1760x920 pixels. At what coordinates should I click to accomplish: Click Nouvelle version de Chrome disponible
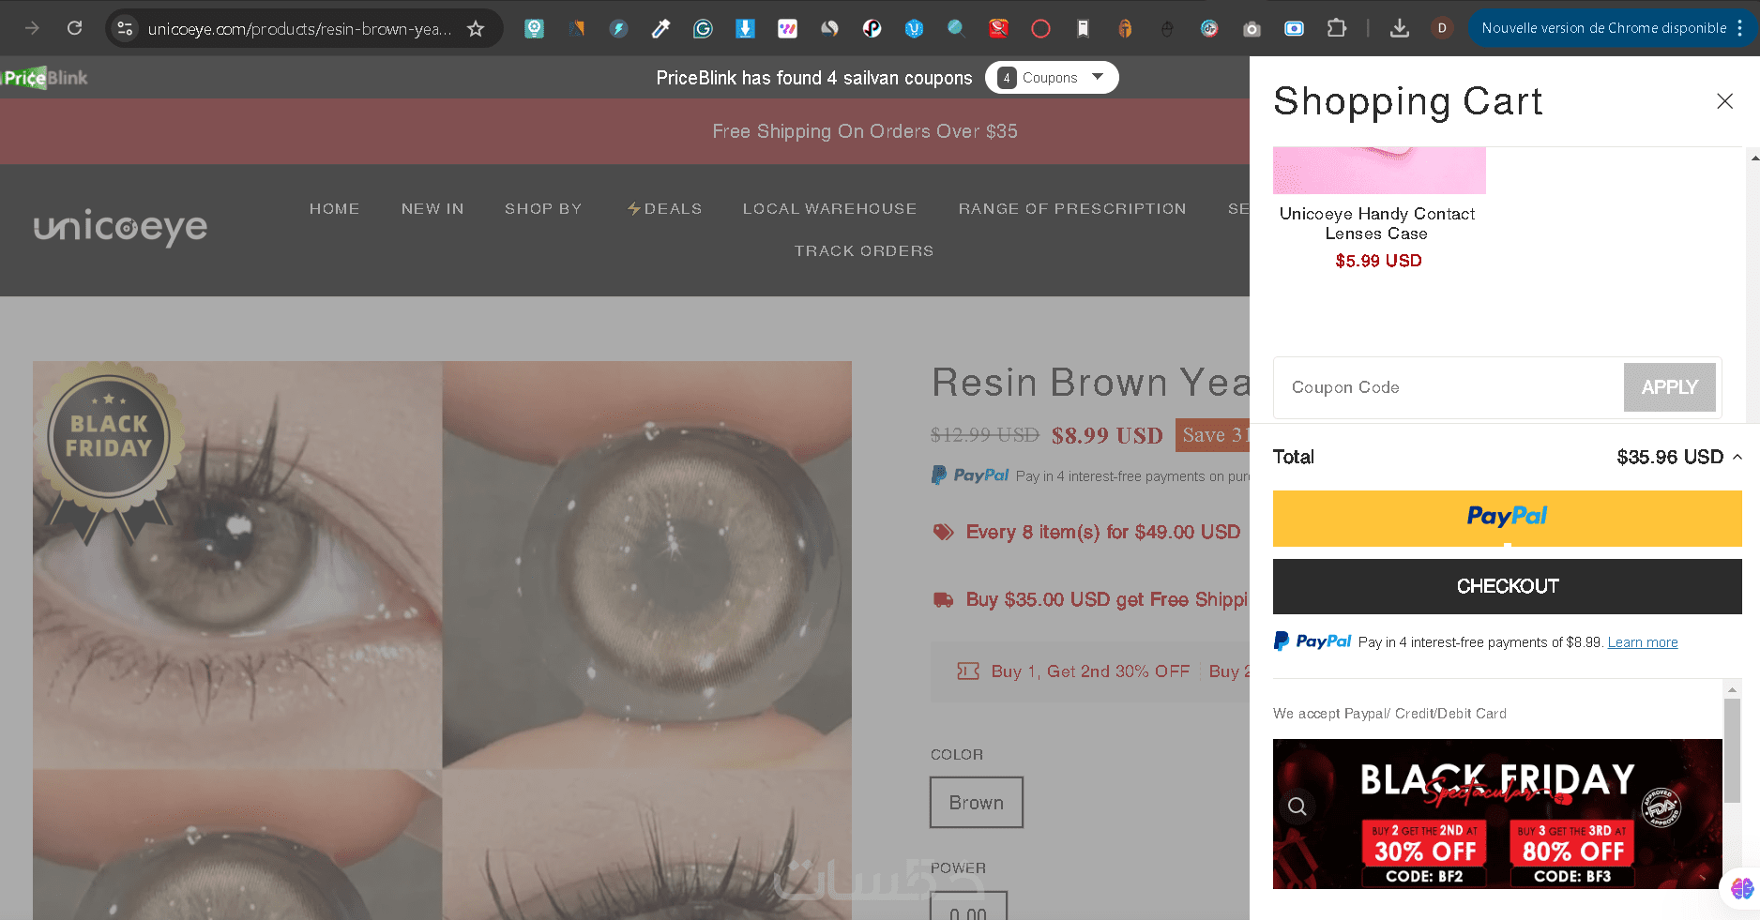1604,28
